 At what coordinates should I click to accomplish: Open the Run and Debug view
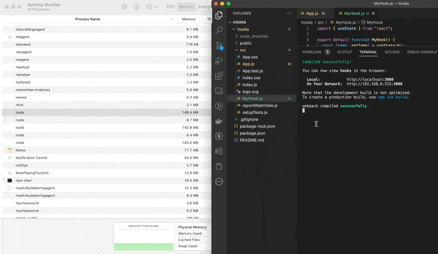[x=219, y=61]
